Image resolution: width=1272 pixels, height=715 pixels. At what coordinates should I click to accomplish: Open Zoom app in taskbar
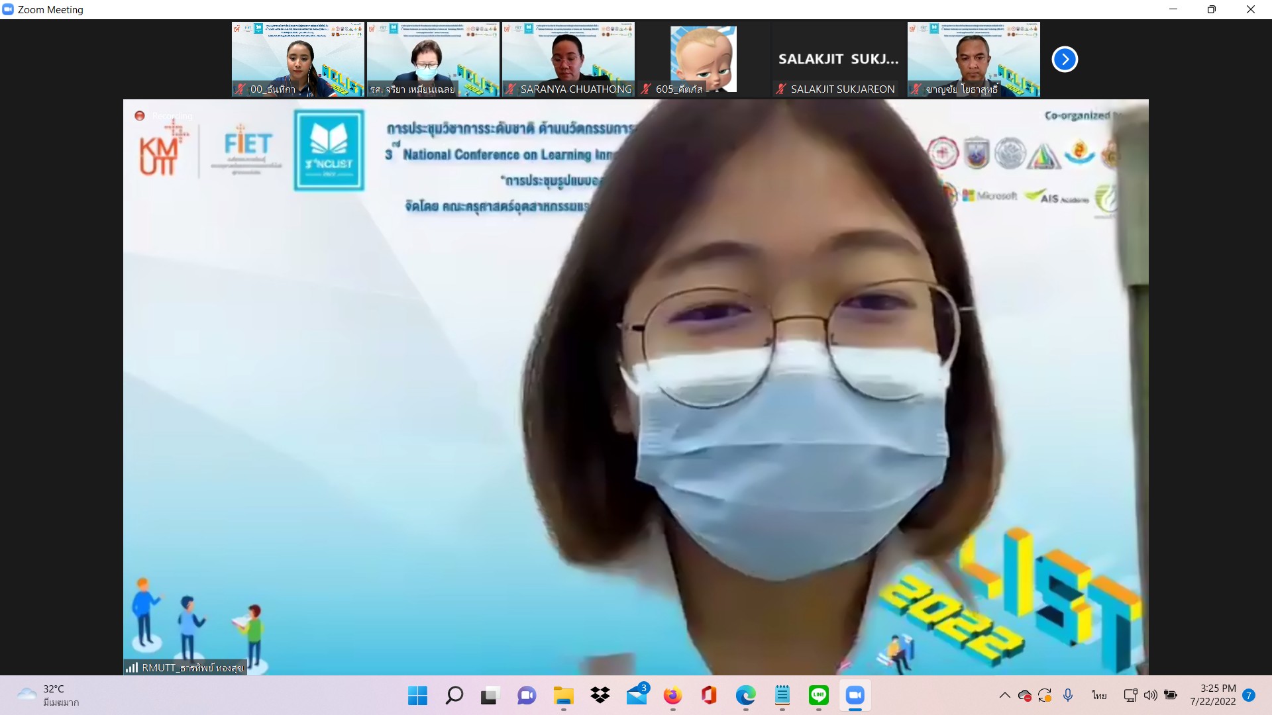[855, 695]
